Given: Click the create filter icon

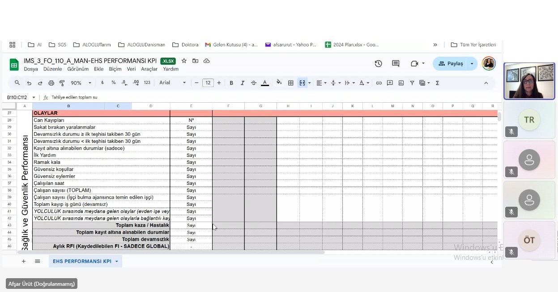Looking at the screenshot, I should click(x=412, y=83).
